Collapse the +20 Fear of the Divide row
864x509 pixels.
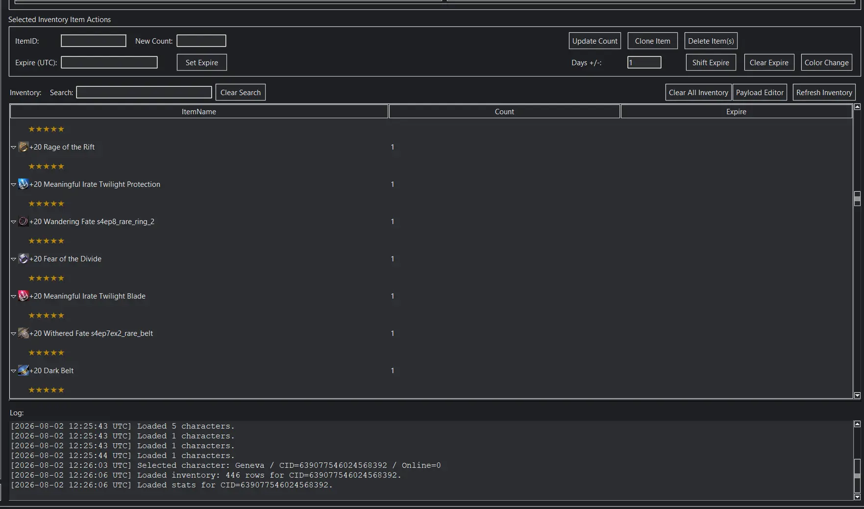tap(14, 259)
